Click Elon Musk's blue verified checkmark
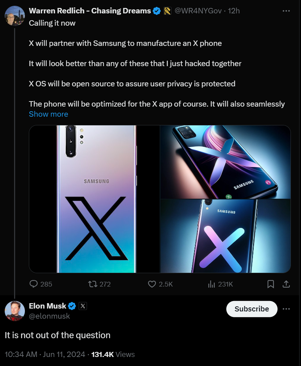 click(x=72, y=306)
